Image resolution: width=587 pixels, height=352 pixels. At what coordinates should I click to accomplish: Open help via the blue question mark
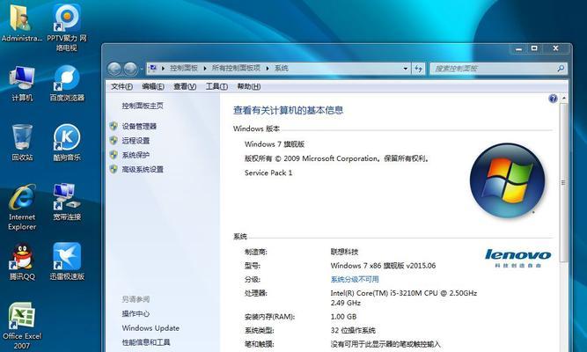(553, 99)
